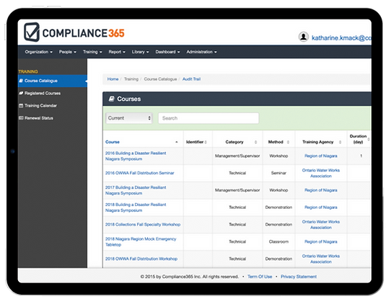Screen dimensions: 391x299
Task: Open Training Calendar in the sidebar
Action: pos(53,106)
